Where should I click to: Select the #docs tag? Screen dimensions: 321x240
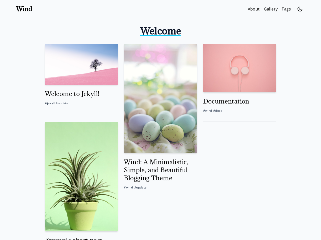[218, 111]
